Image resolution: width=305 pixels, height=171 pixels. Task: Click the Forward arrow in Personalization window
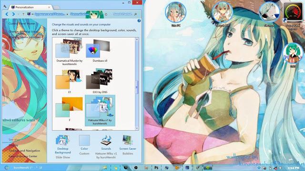coord(13,14)
